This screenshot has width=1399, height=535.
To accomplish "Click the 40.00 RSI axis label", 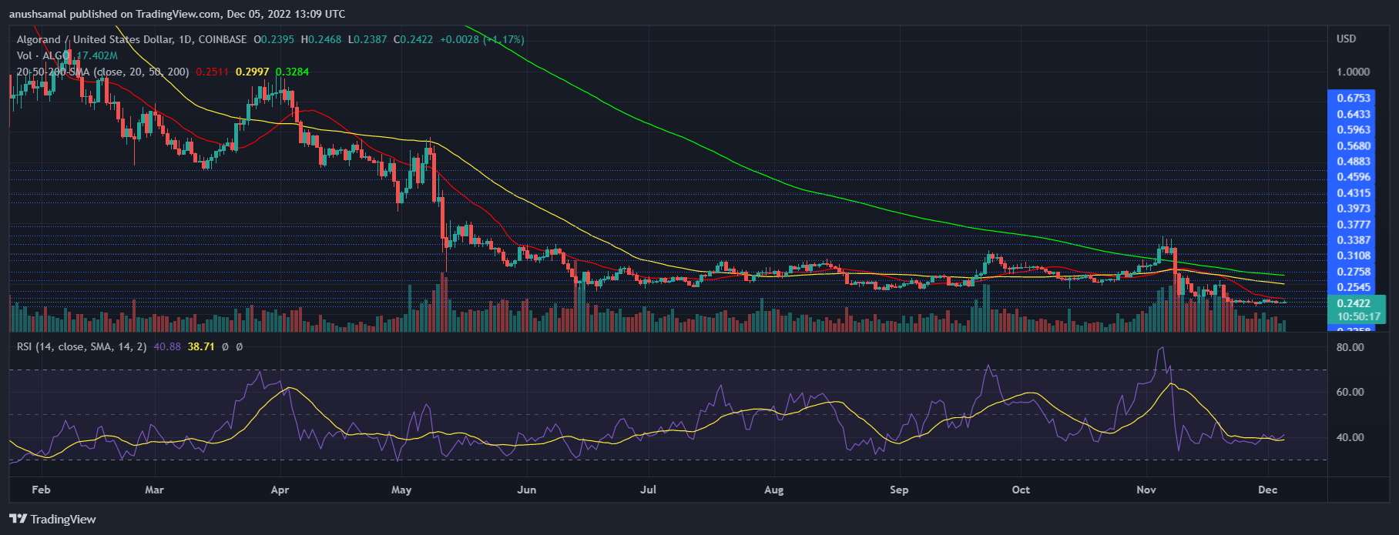I will [x=1350, y=437].
